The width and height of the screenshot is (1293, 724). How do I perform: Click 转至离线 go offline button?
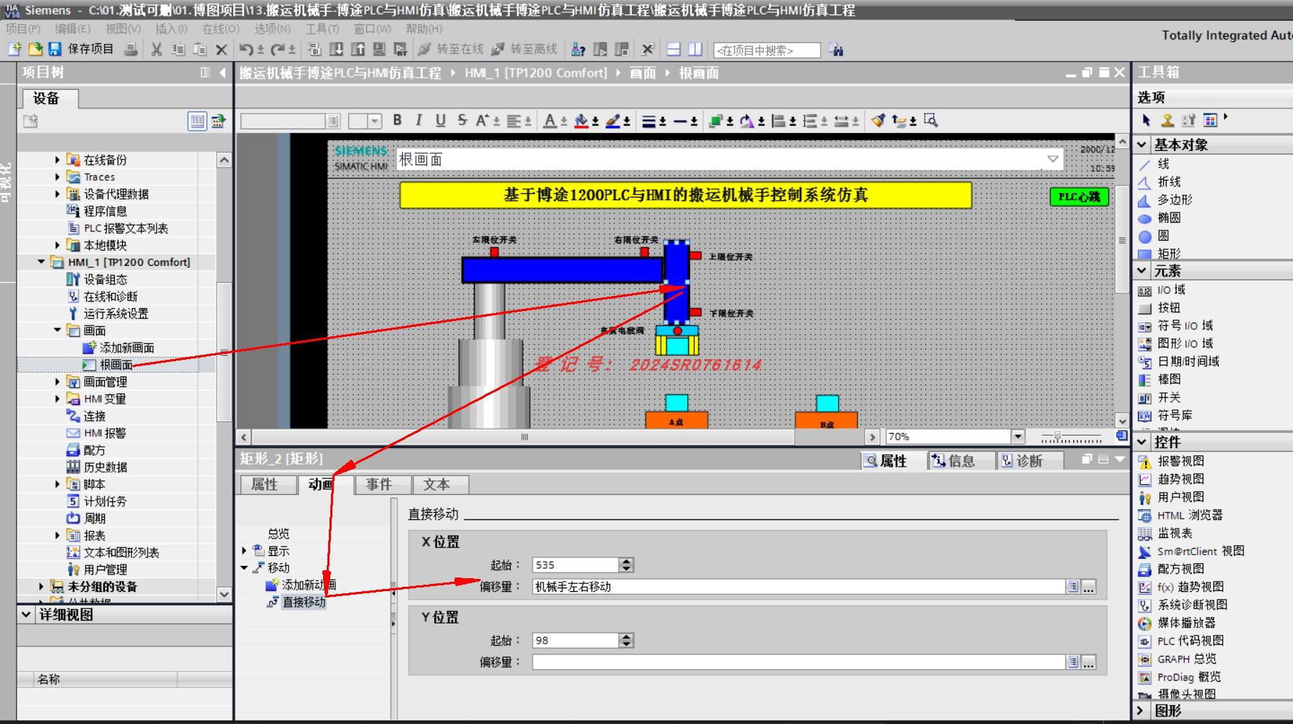[x=525, y=49]
